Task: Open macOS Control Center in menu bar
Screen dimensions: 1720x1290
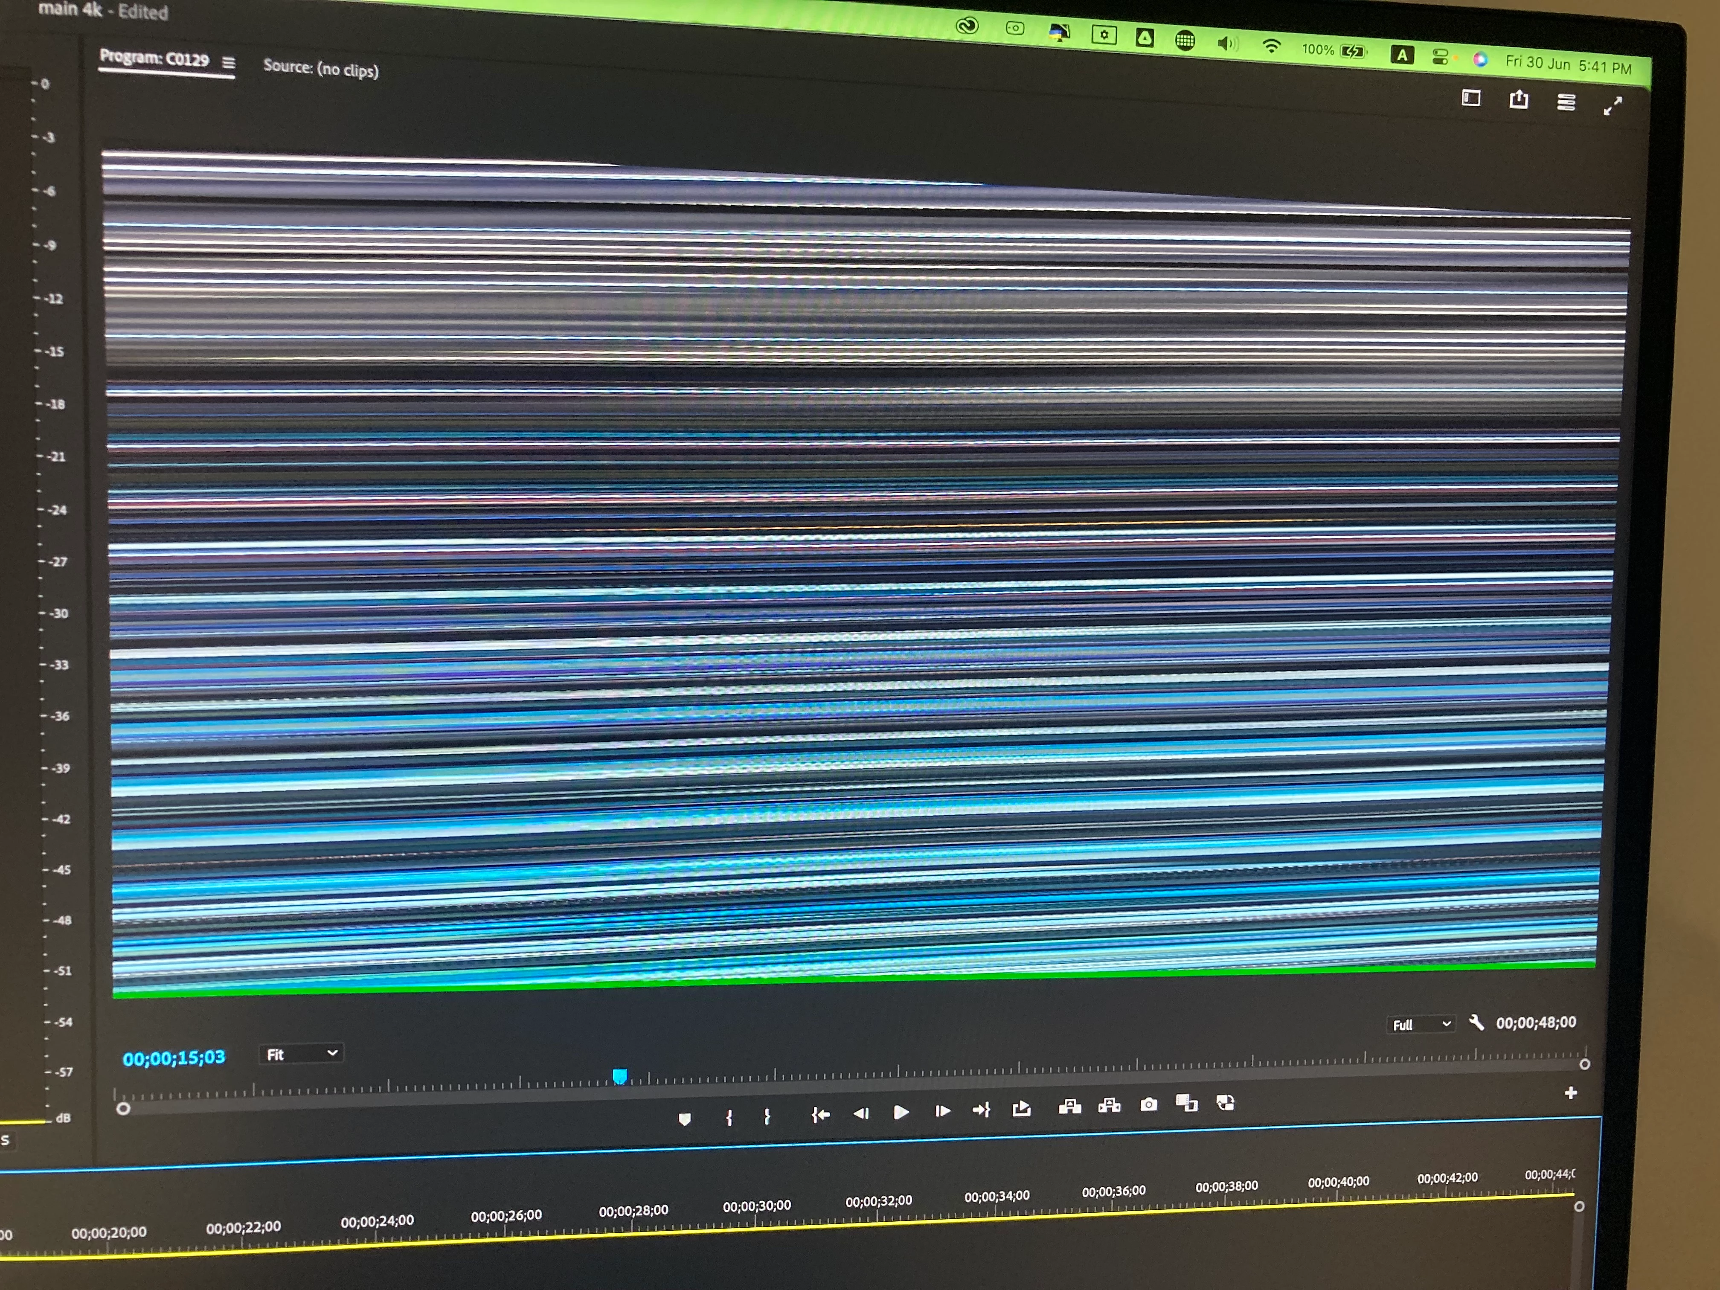Action: pos(1439,57)
